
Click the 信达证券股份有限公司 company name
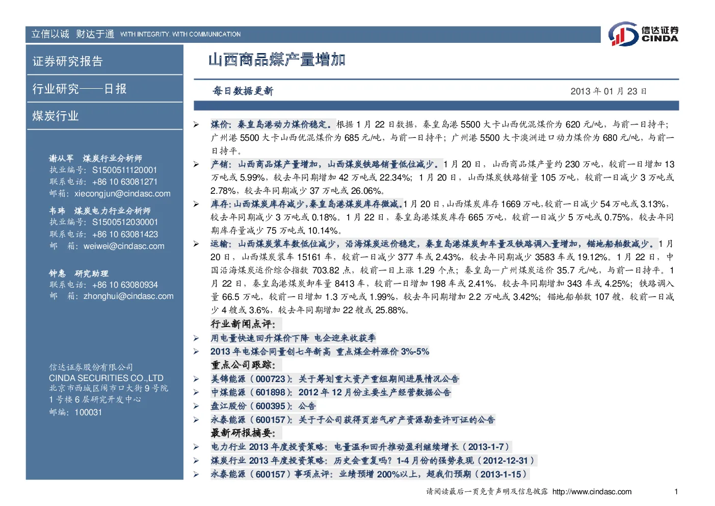click(x=91, y=367)
